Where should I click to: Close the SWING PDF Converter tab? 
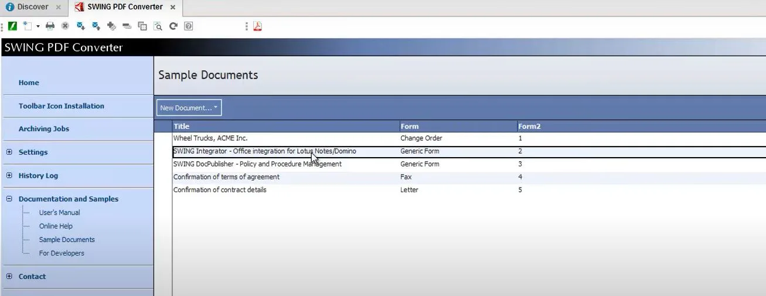point(173,7)
